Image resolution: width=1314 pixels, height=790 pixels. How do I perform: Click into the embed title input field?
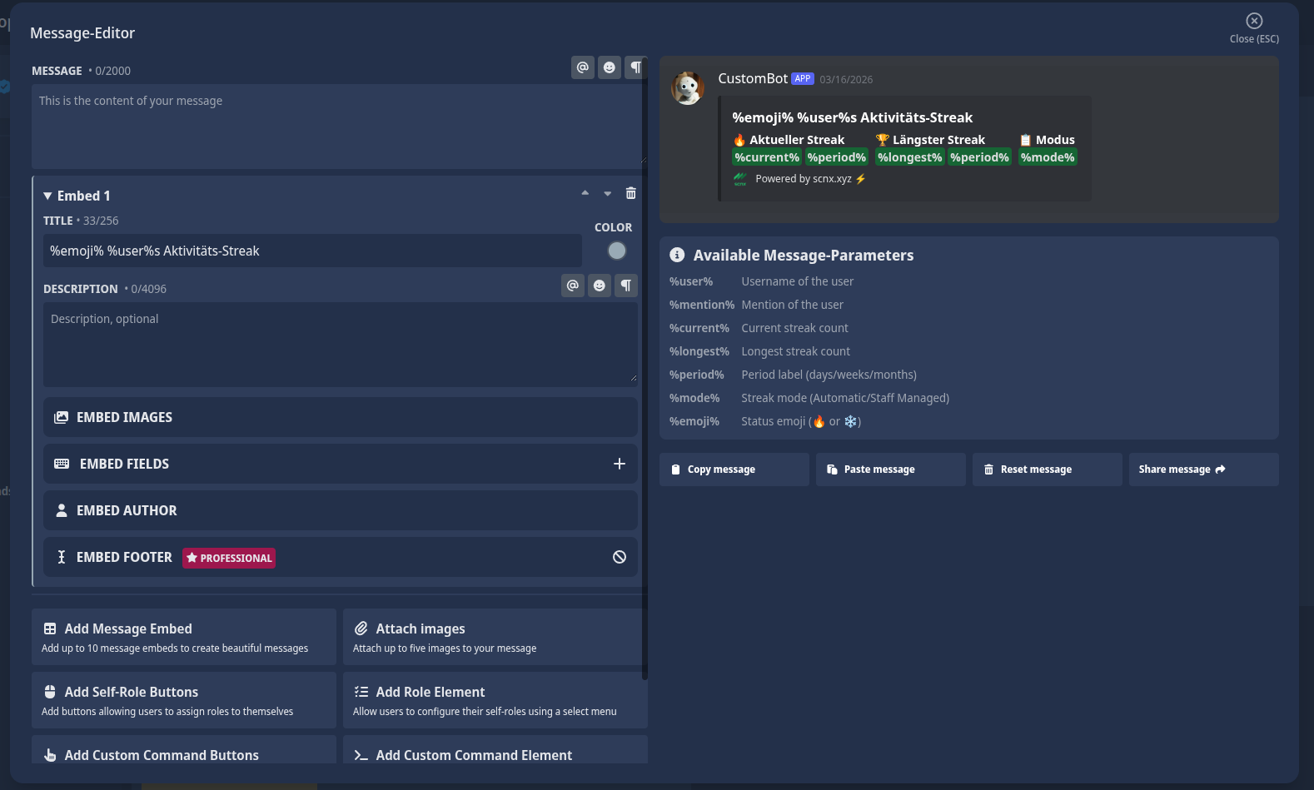point(312,251)
